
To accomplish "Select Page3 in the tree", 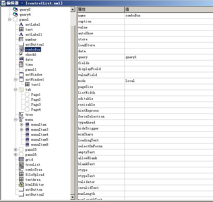I will coord(36,104).
